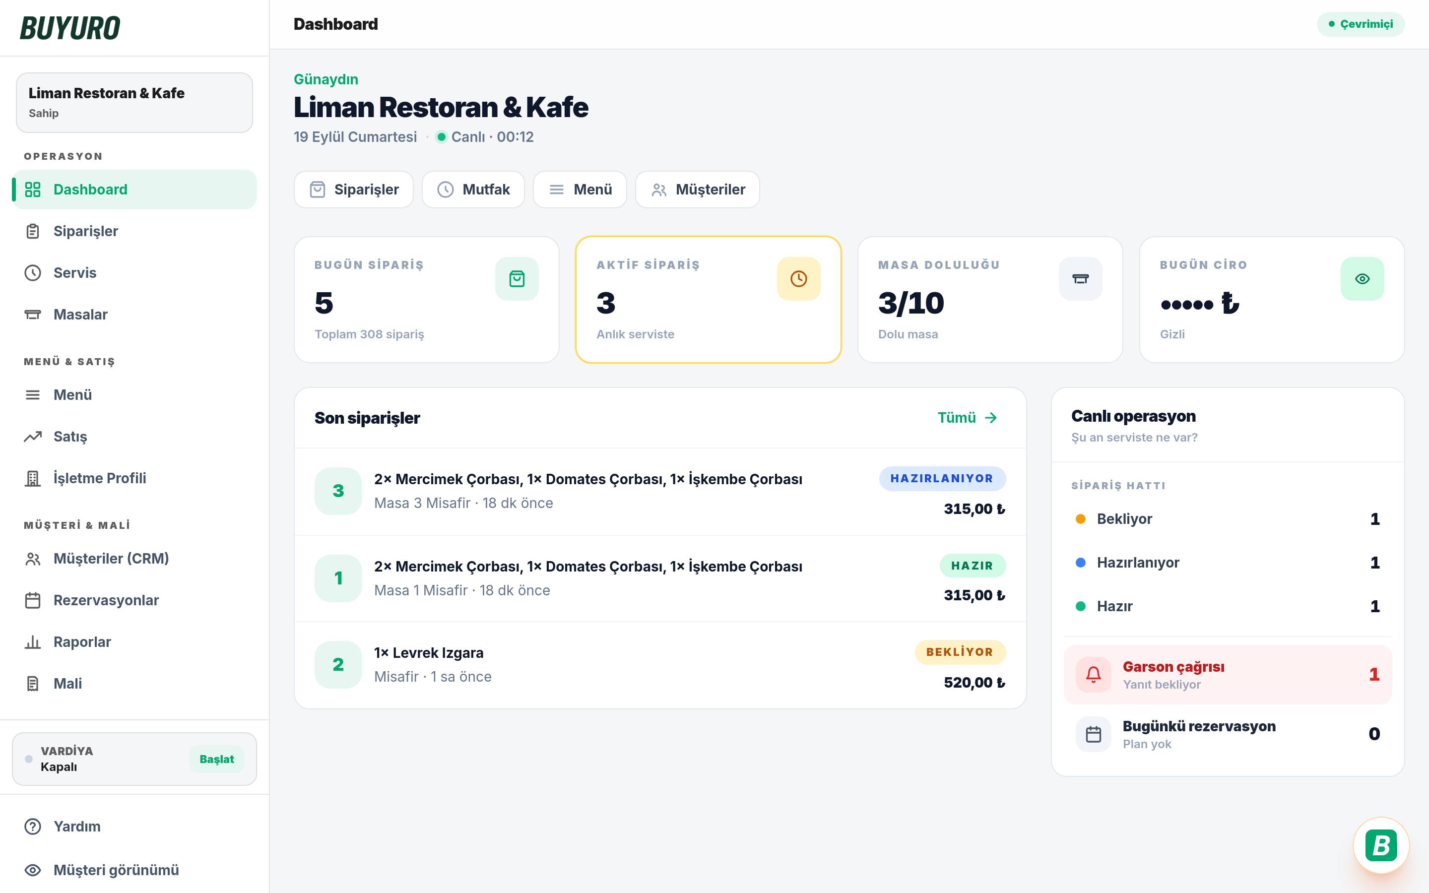
Task: Open Siparişler from the sidebar
Action: pos(134,231)
